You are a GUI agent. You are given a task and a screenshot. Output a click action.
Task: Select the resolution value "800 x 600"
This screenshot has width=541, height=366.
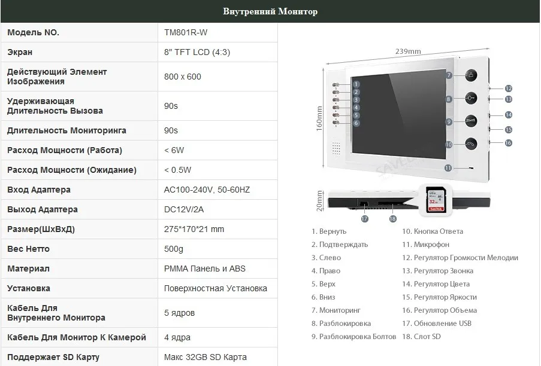pos(183,77)
